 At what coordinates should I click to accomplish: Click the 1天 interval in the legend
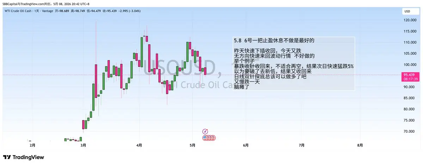click(36, 11)
